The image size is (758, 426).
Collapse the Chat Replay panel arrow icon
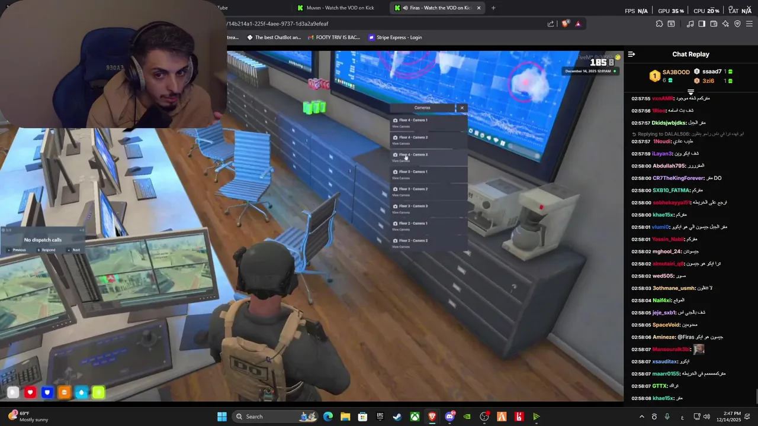coord(631,54)
